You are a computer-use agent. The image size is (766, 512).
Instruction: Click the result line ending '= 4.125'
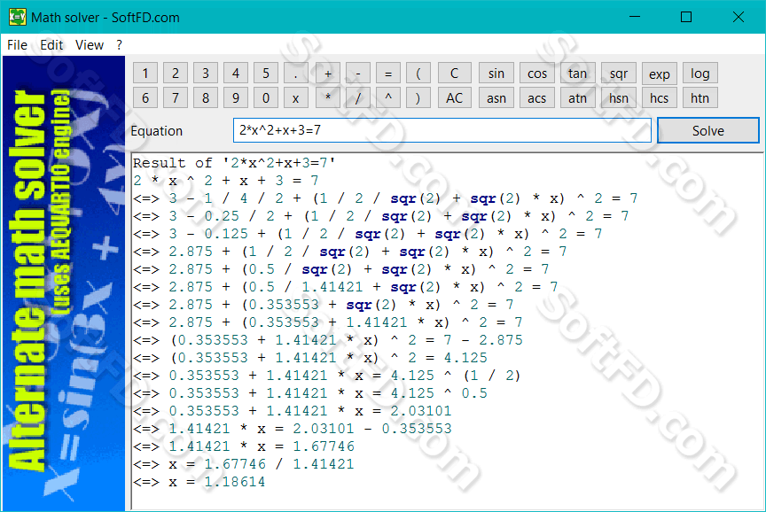pyautogui.click(x=310, y=358)
